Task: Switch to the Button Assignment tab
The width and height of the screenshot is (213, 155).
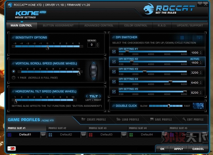Action: [x=58, y=25]
